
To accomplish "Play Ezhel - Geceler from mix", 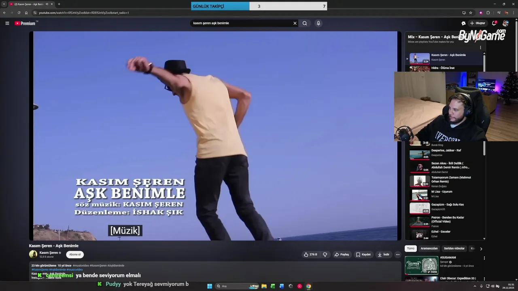I will click(x=445, y=234).
